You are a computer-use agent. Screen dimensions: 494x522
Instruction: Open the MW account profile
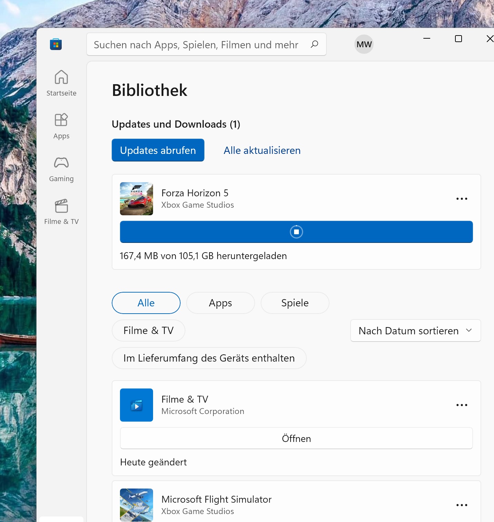pos(364,44)
